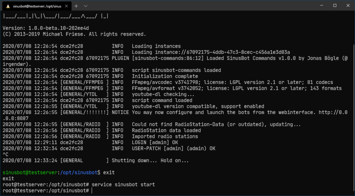Click the 'LOGIN [admin] OK' log entry

tap(155, 142)
